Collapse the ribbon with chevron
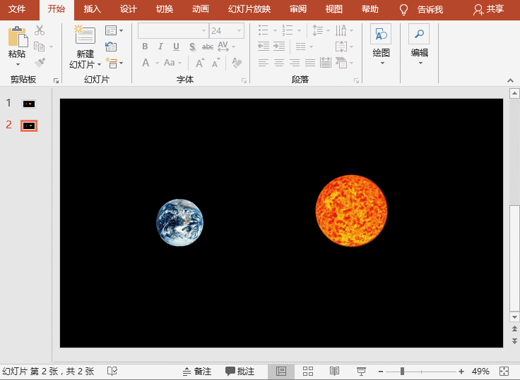 click(510, 80)
